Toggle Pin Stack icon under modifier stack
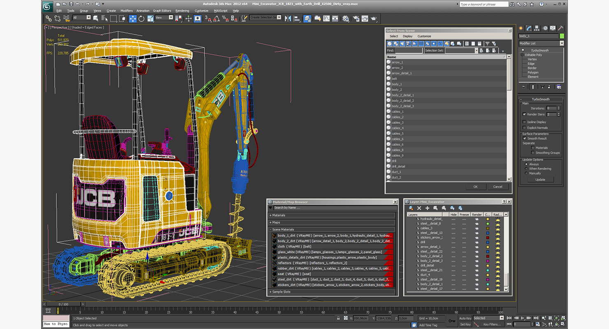The height and width of the screenshot is (329, 609). (523, 87)
